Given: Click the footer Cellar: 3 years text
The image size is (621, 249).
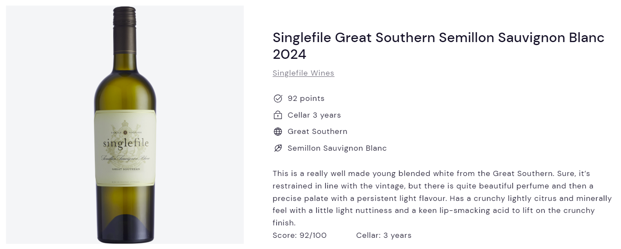Looking at the screenshot, I should coord(384,235).
